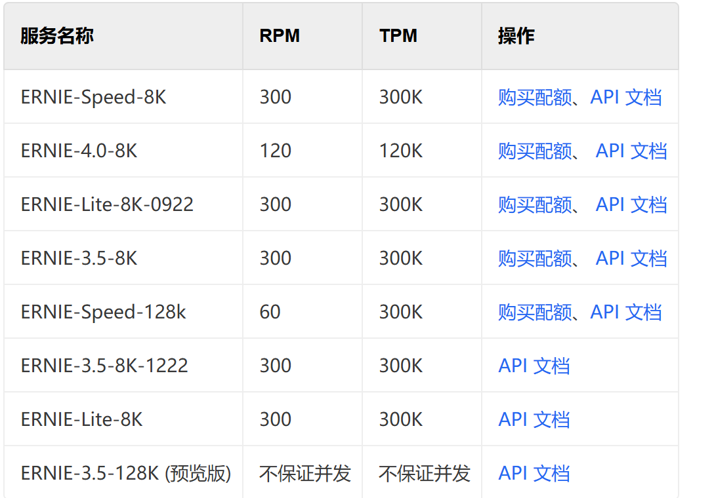Select the ERNIE-Lite-8K-0922 service name
714x498 pixels.
coord(107,204)
